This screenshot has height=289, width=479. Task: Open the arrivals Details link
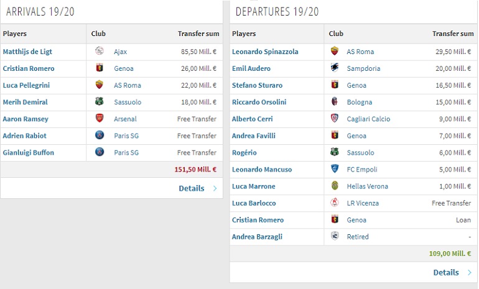(x=192, y=188)
